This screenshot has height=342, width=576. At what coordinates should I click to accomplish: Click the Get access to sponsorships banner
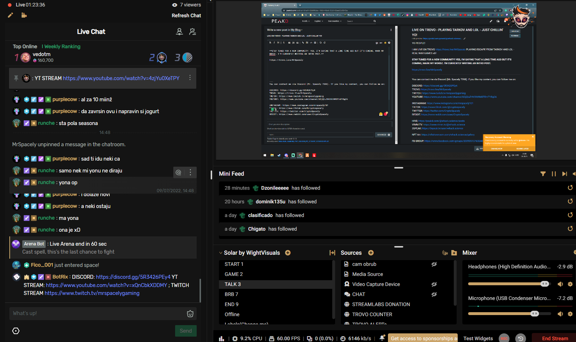423,338
